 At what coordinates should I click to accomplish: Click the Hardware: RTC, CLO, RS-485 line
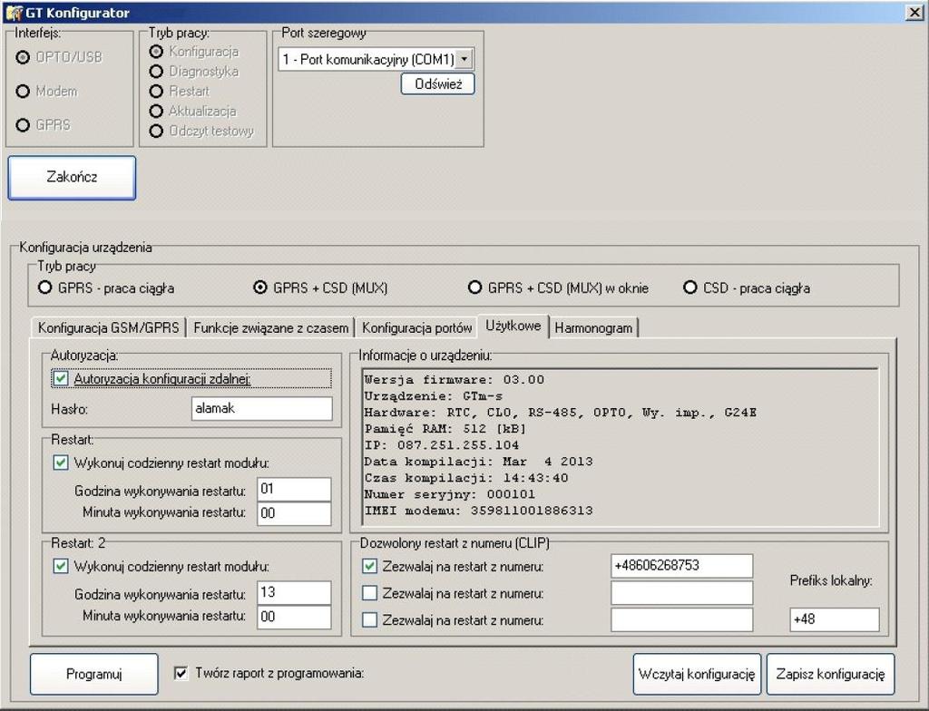click(x=560, y=413)
